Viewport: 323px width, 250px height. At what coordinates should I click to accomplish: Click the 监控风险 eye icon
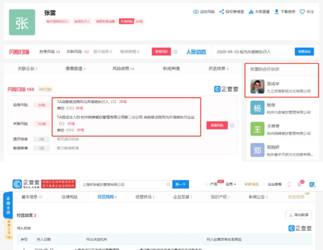(x=196, y=12)
